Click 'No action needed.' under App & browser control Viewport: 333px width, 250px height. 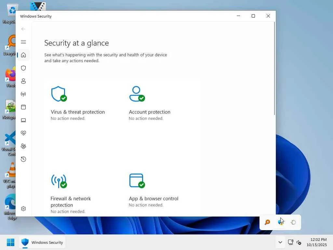coord(146,205)
